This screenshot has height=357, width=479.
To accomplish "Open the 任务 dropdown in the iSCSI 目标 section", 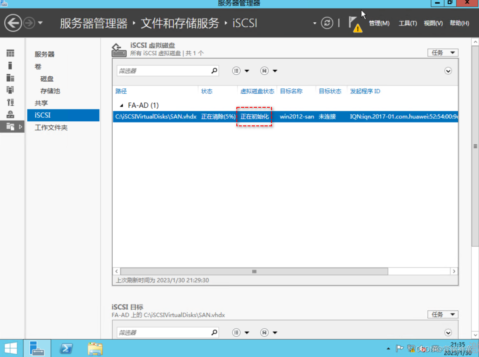I will pyautogui.click(x=442, y=314).
